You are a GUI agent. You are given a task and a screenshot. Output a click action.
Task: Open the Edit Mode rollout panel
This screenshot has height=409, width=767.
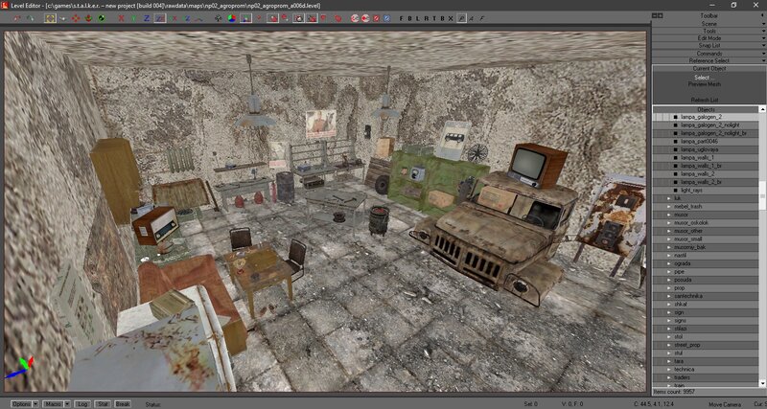tap(709, 37)
